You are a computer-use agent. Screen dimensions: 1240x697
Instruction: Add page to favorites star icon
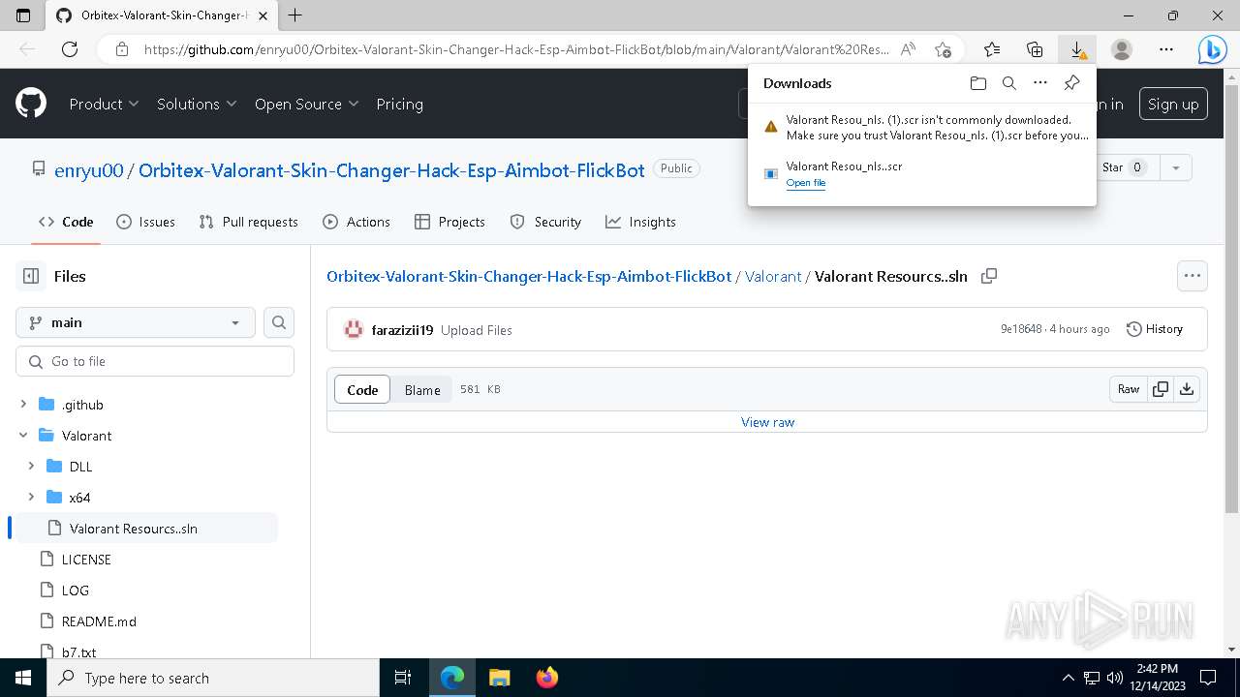point(943,49)
